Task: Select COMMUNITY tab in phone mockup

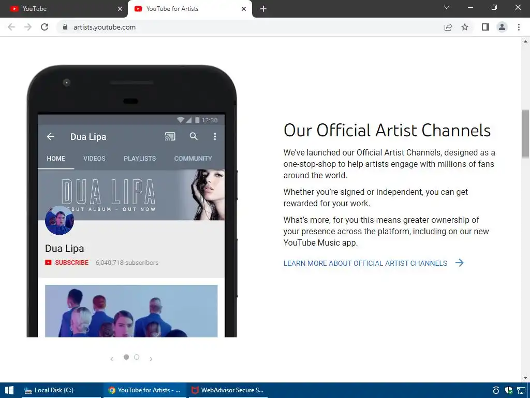Action: point(193,159)
